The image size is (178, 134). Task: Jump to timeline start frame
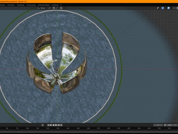(49, 125)
